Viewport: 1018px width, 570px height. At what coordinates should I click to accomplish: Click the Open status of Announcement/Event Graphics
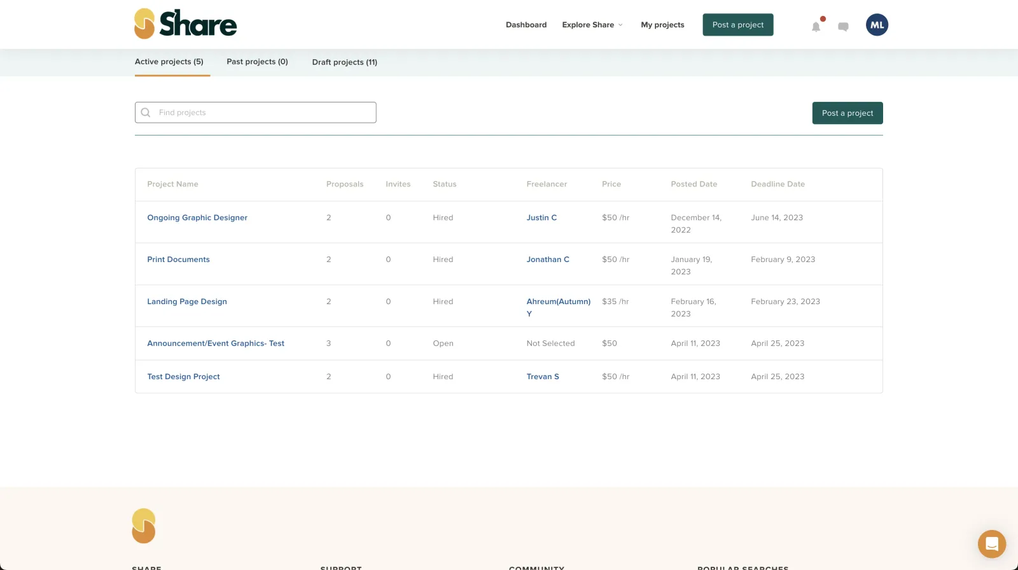pos(443,344)
